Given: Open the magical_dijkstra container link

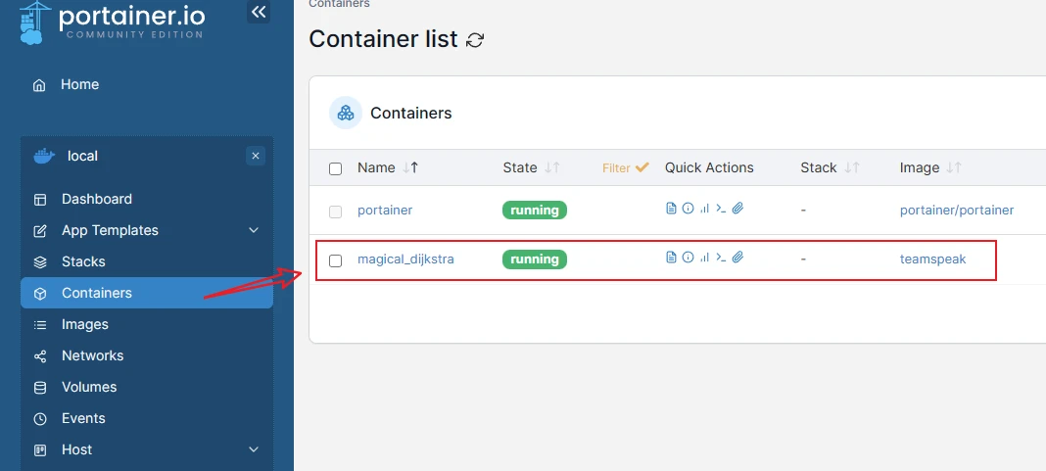Looking at the screenshot, I should [x=405, y=259].
